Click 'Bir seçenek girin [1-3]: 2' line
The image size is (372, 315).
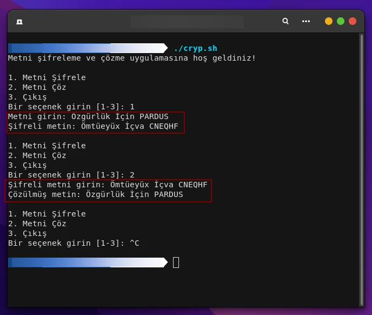click(x=71, y=175)
